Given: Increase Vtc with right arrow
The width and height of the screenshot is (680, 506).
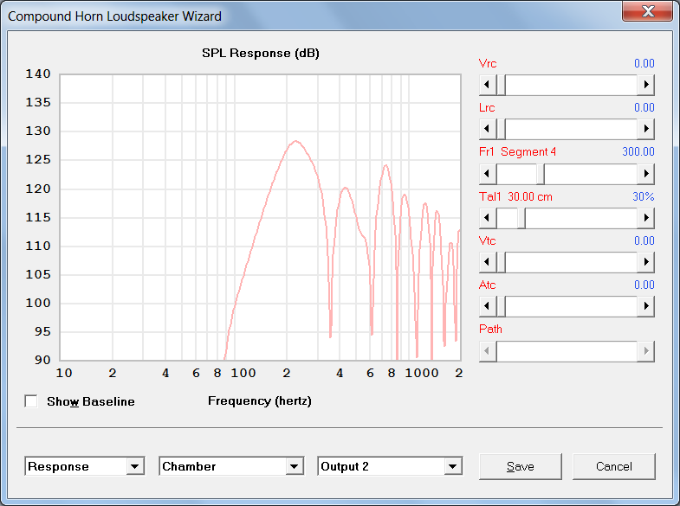Looking at the screenshot, I should pos(645,262).
